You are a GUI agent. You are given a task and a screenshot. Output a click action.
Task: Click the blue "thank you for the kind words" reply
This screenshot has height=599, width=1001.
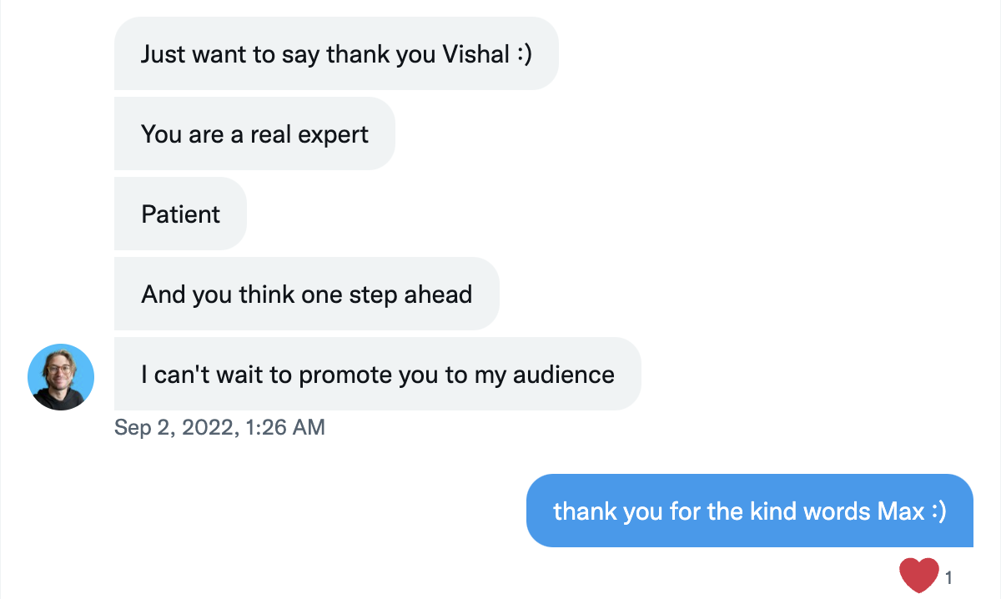point(749,511)
